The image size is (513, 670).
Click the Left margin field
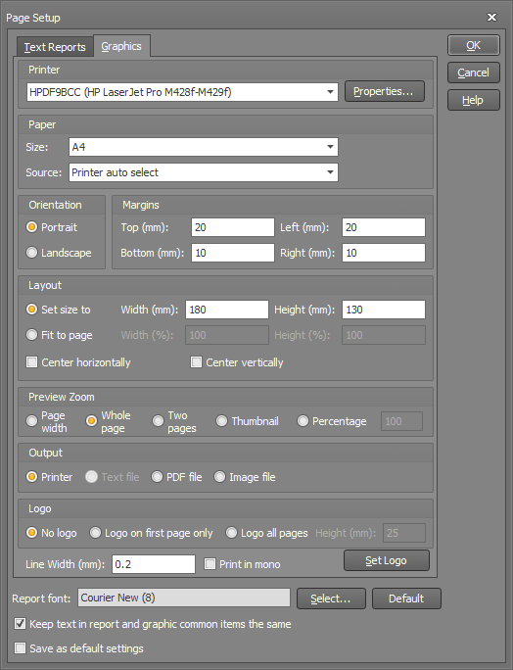tap(384, 227)
